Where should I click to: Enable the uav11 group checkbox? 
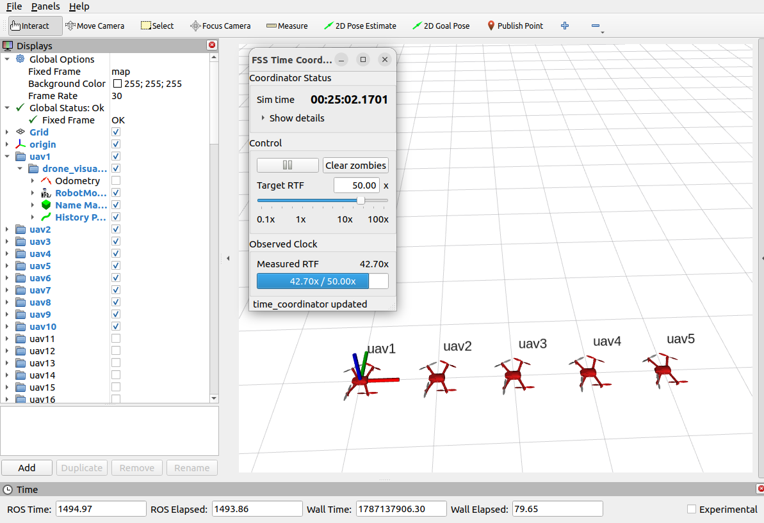[x=116, y=339]
